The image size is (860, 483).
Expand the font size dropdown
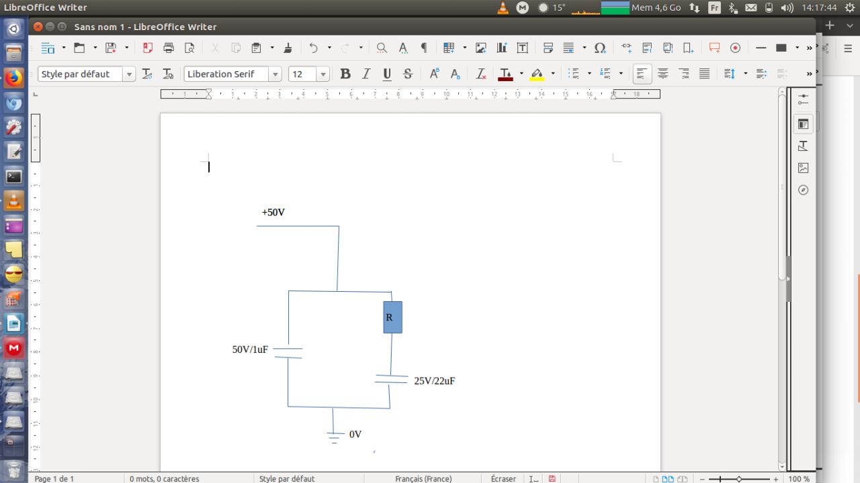point(323,74)
